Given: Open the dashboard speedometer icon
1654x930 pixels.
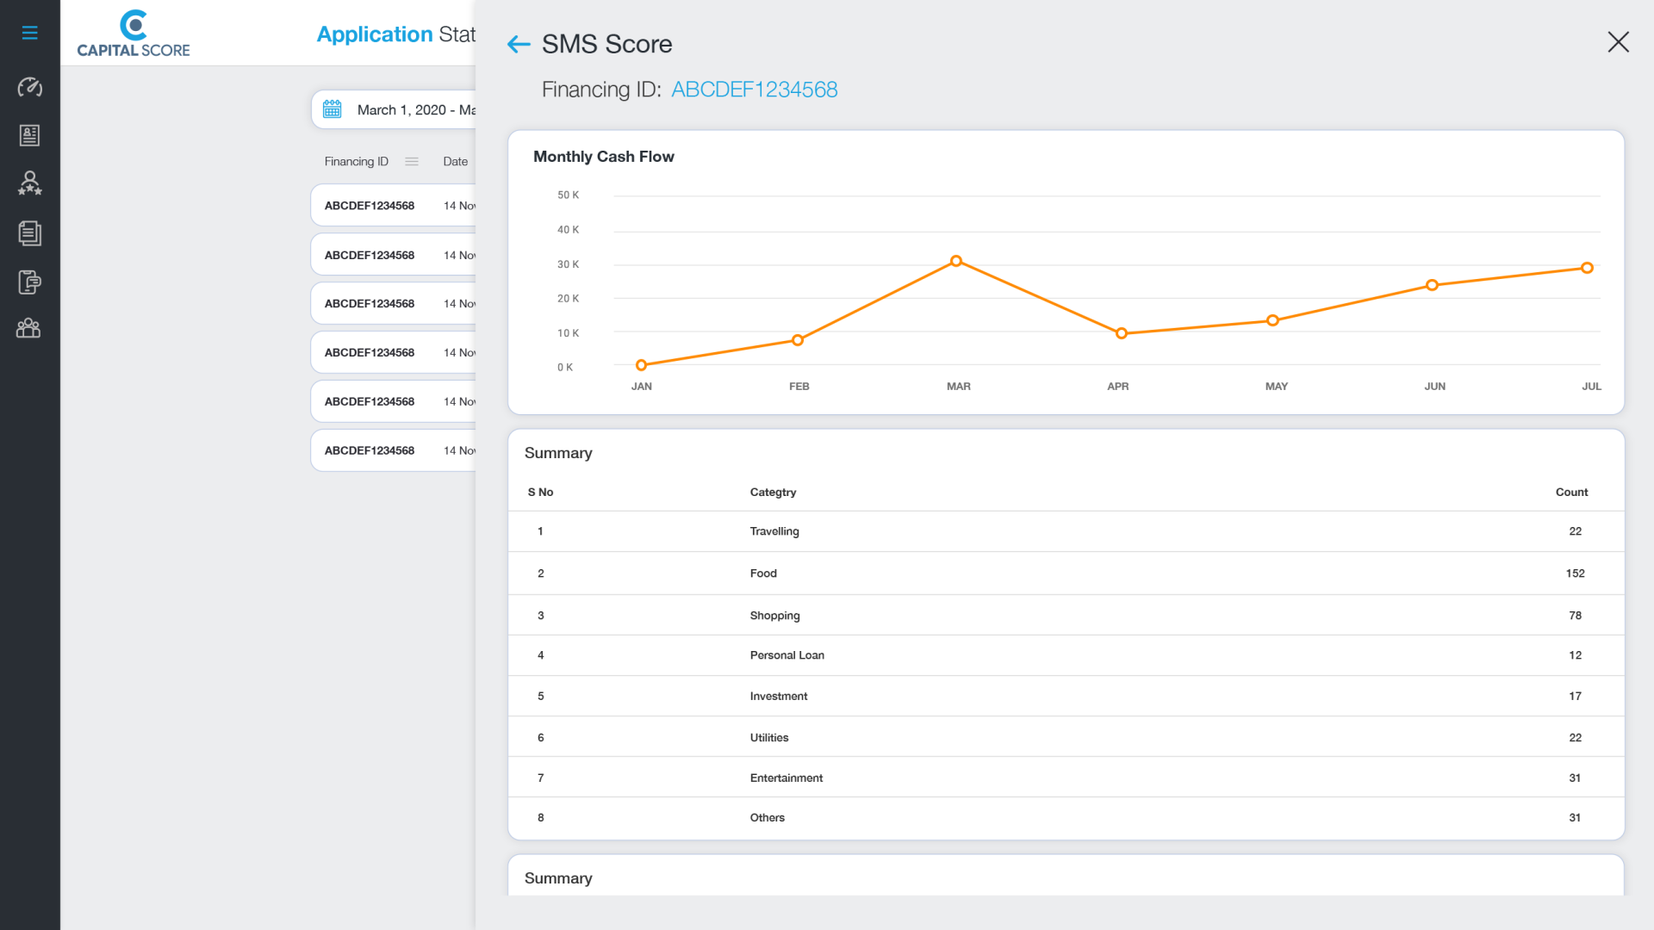Looking at the screenshot, I should point(29,87).
